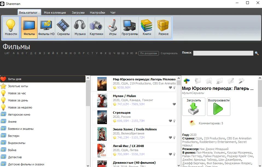This screenshot has width=262, height=167.
Task: Click category list scrollbar up arrow
Action: tap(88, 78)
